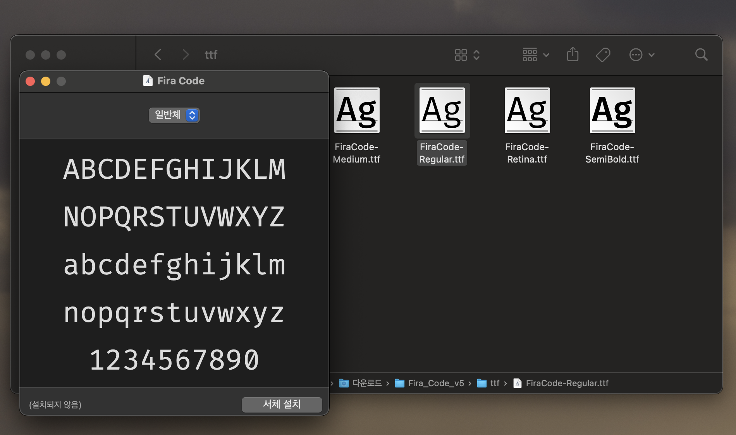Click the FiraCode-Regular.ttf file name

(x=442, y=153)
